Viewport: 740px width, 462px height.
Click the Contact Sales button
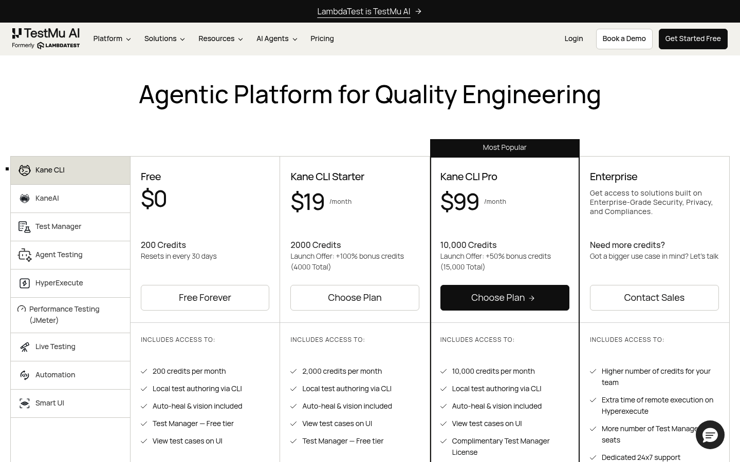pos(654,298)
